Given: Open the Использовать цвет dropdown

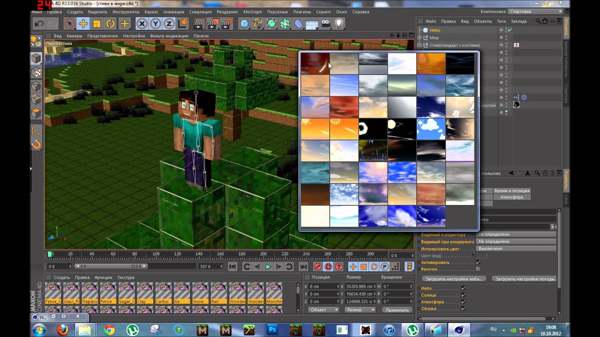Looking at the screenshot, I should [x=516, y=249].
